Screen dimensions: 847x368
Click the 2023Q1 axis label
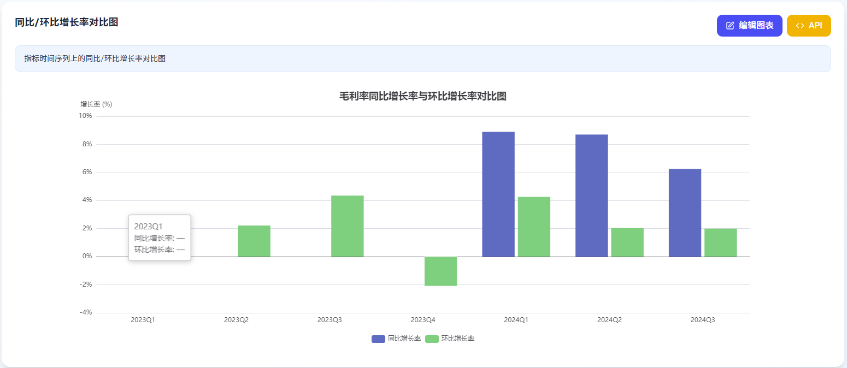tap(143, 320)
